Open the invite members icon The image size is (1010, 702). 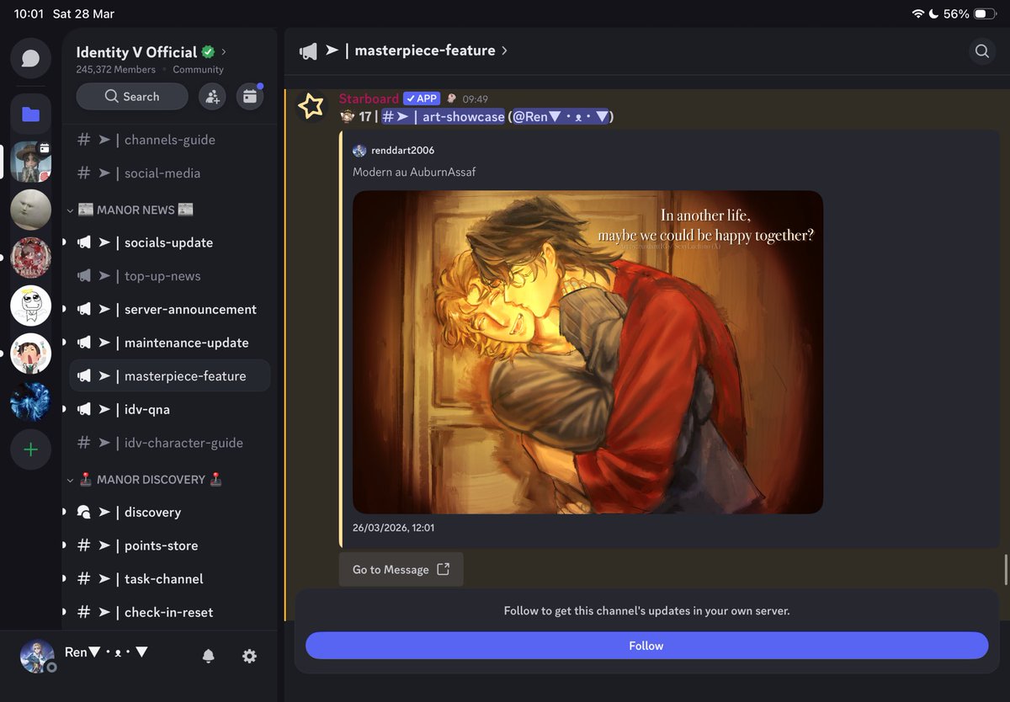pos(212,96)
